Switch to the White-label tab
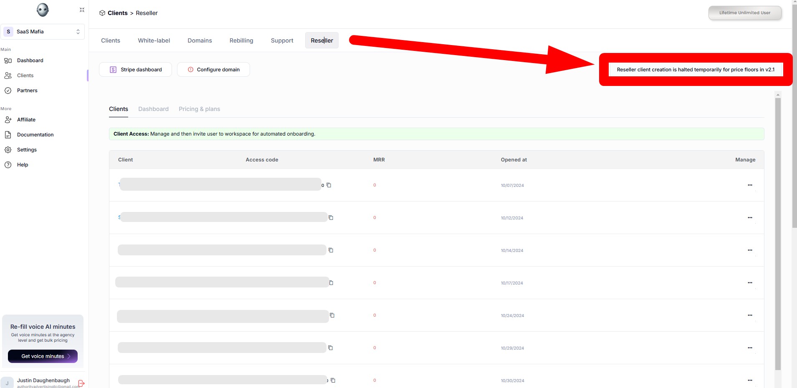This screenshot has height=388, width=797. 154,40
